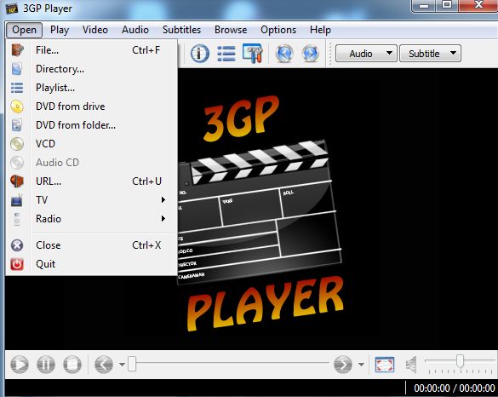498x397 pixels.
Task: Open the playlist icon in toolbar
Action: coord(226,53)
